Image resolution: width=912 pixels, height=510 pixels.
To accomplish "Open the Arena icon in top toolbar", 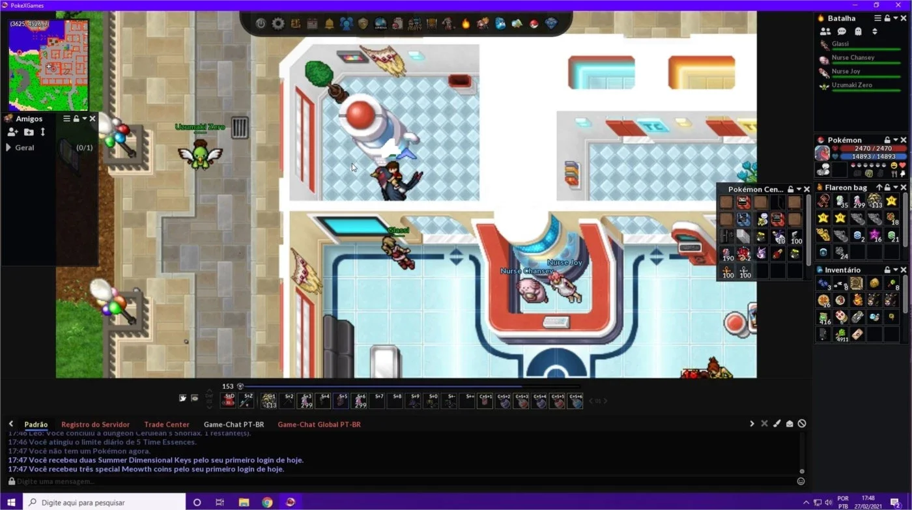I will point(380,23).
